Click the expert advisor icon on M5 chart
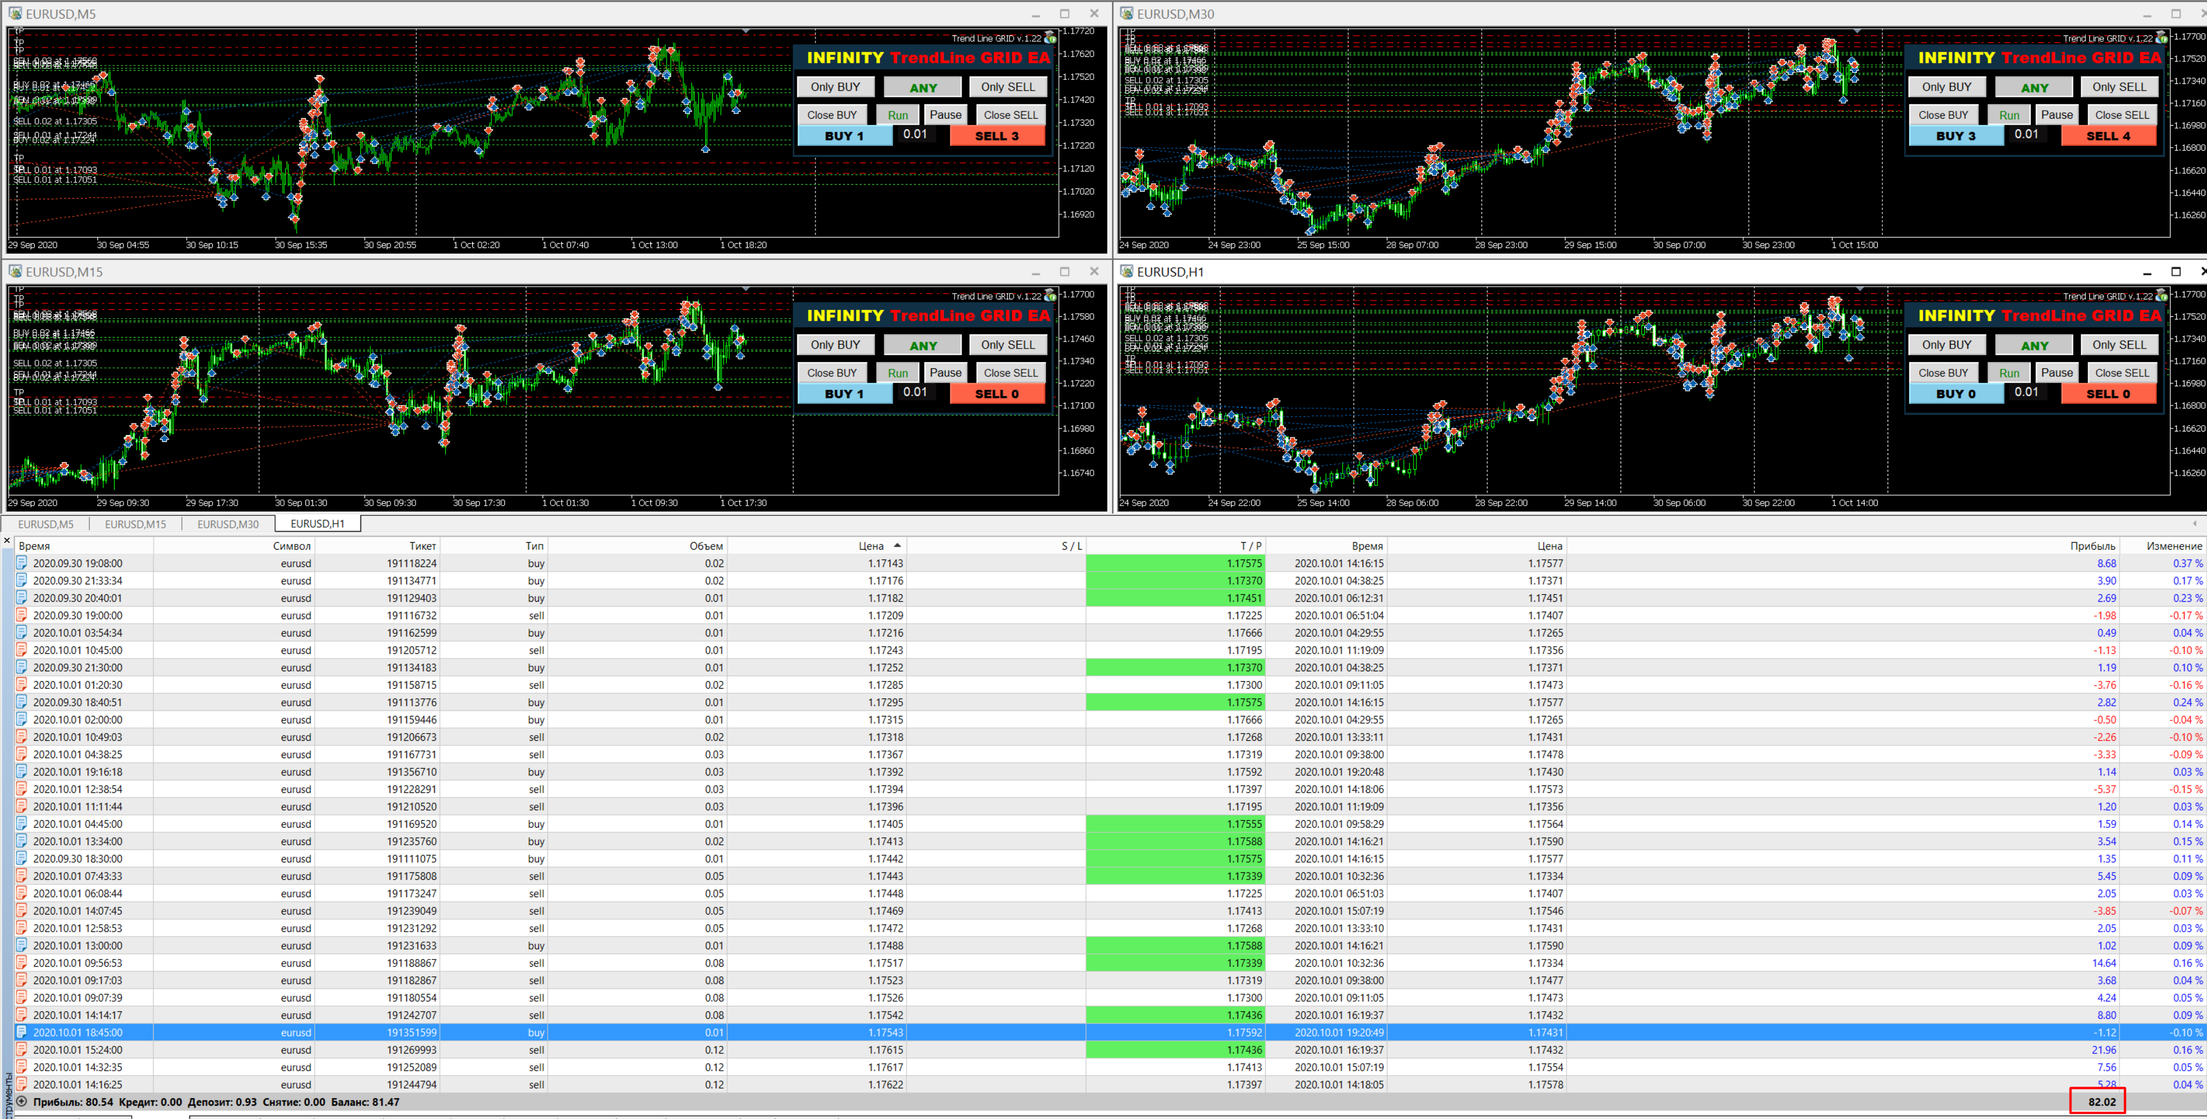2207x1119 pixels. coord(1050,38)
